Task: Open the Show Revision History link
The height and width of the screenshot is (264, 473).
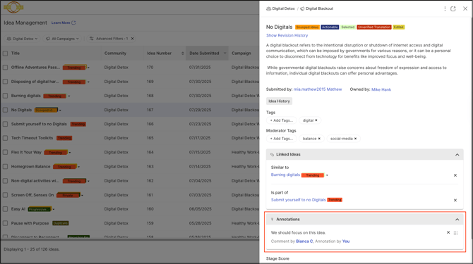Action: click(x=287, y=35)
